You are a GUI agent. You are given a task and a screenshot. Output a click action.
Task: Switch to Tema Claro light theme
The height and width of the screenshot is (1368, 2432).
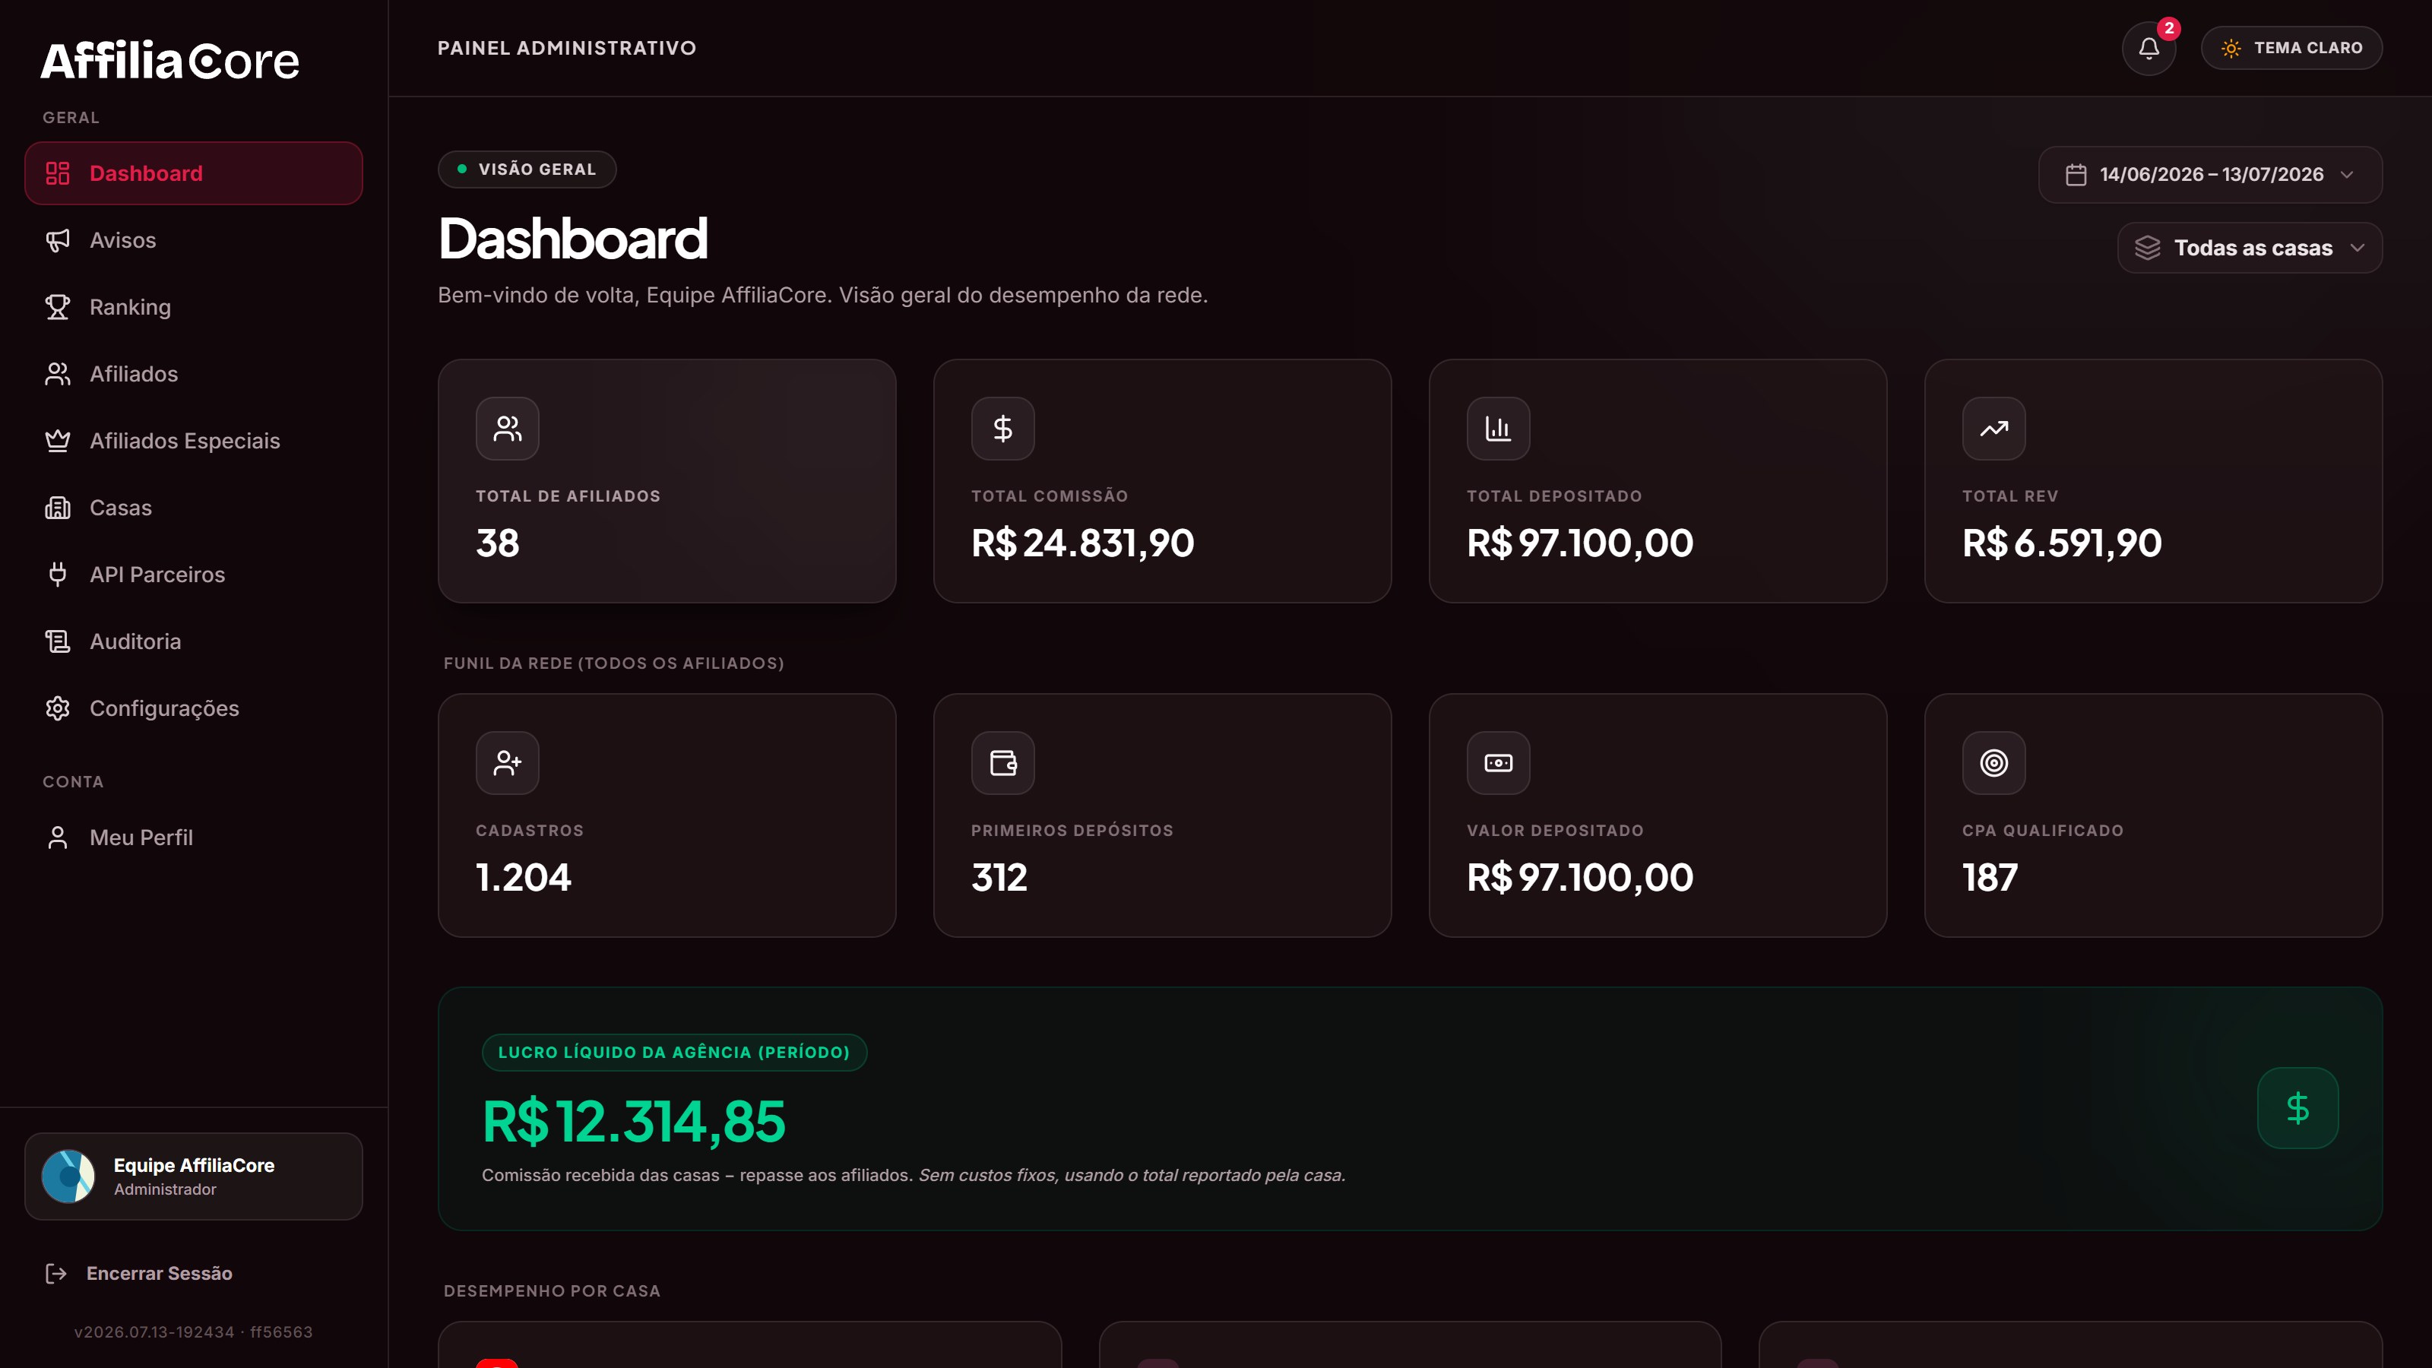pos(2291,48)
